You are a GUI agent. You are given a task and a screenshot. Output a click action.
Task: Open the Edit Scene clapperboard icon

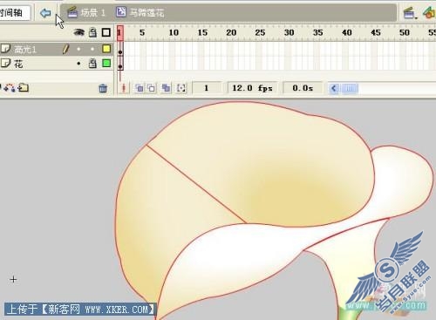410,13
